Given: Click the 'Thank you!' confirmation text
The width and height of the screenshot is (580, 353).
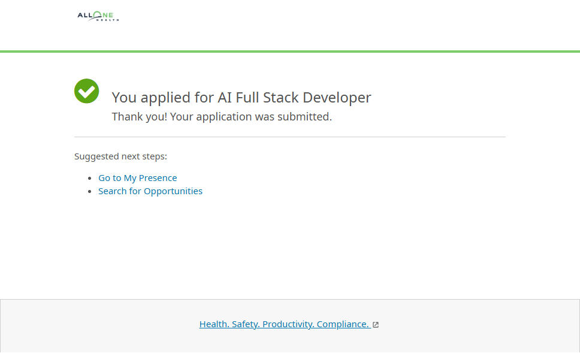Looking at the screenshot, I should pos(139,117).
